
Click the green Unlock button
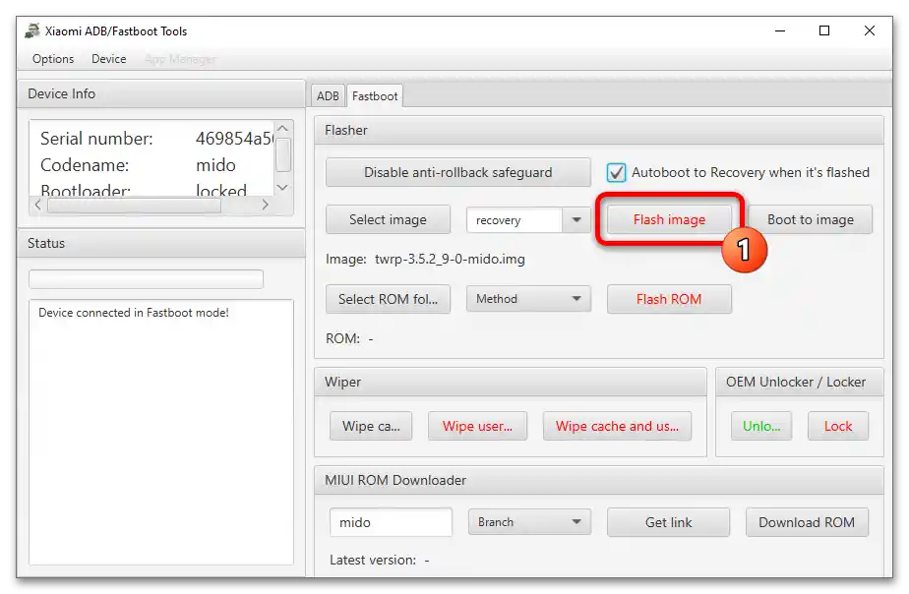pos(761,426)
